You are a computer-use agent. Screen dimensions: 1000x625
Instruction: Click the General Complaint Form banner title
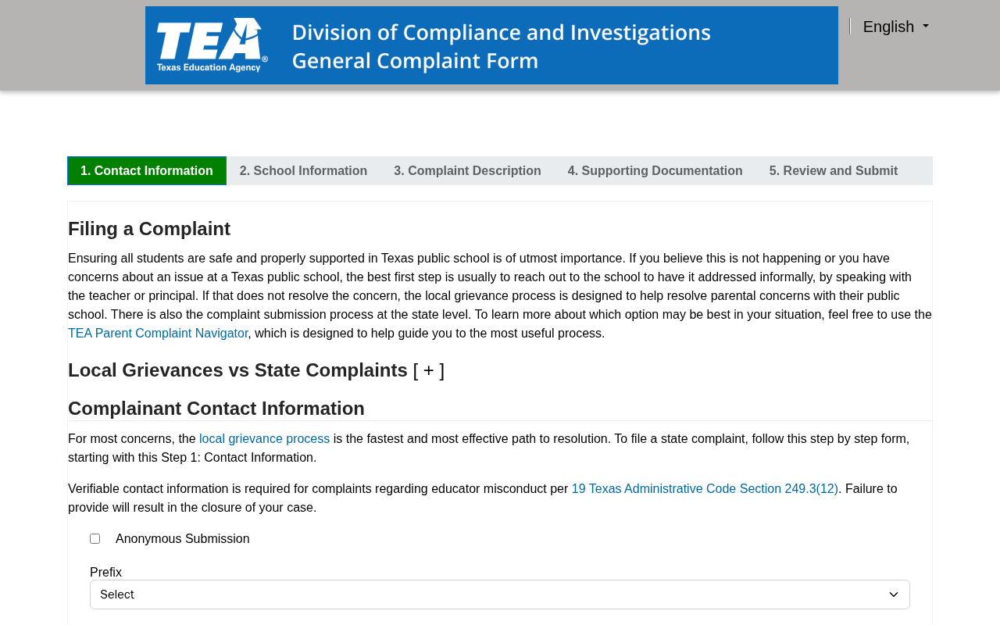415,60
